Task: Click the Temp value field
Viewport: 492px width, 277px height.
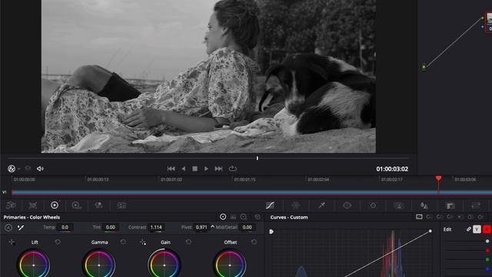Action: pos(65,227)
